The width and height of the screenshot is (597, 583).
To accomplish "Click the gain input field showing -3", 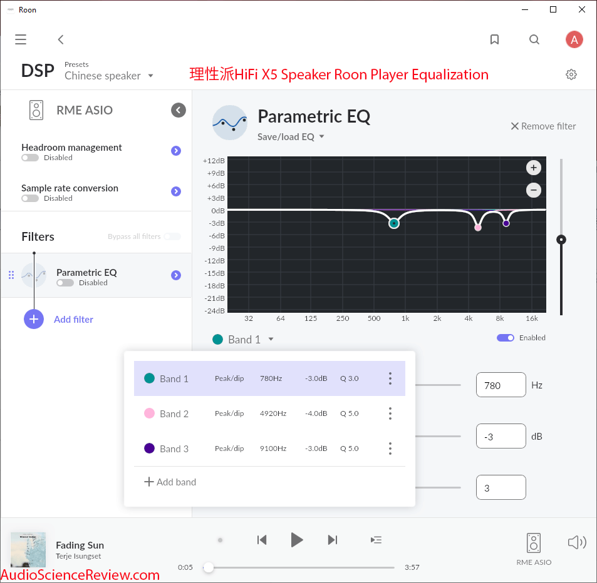I will [501, 436].
